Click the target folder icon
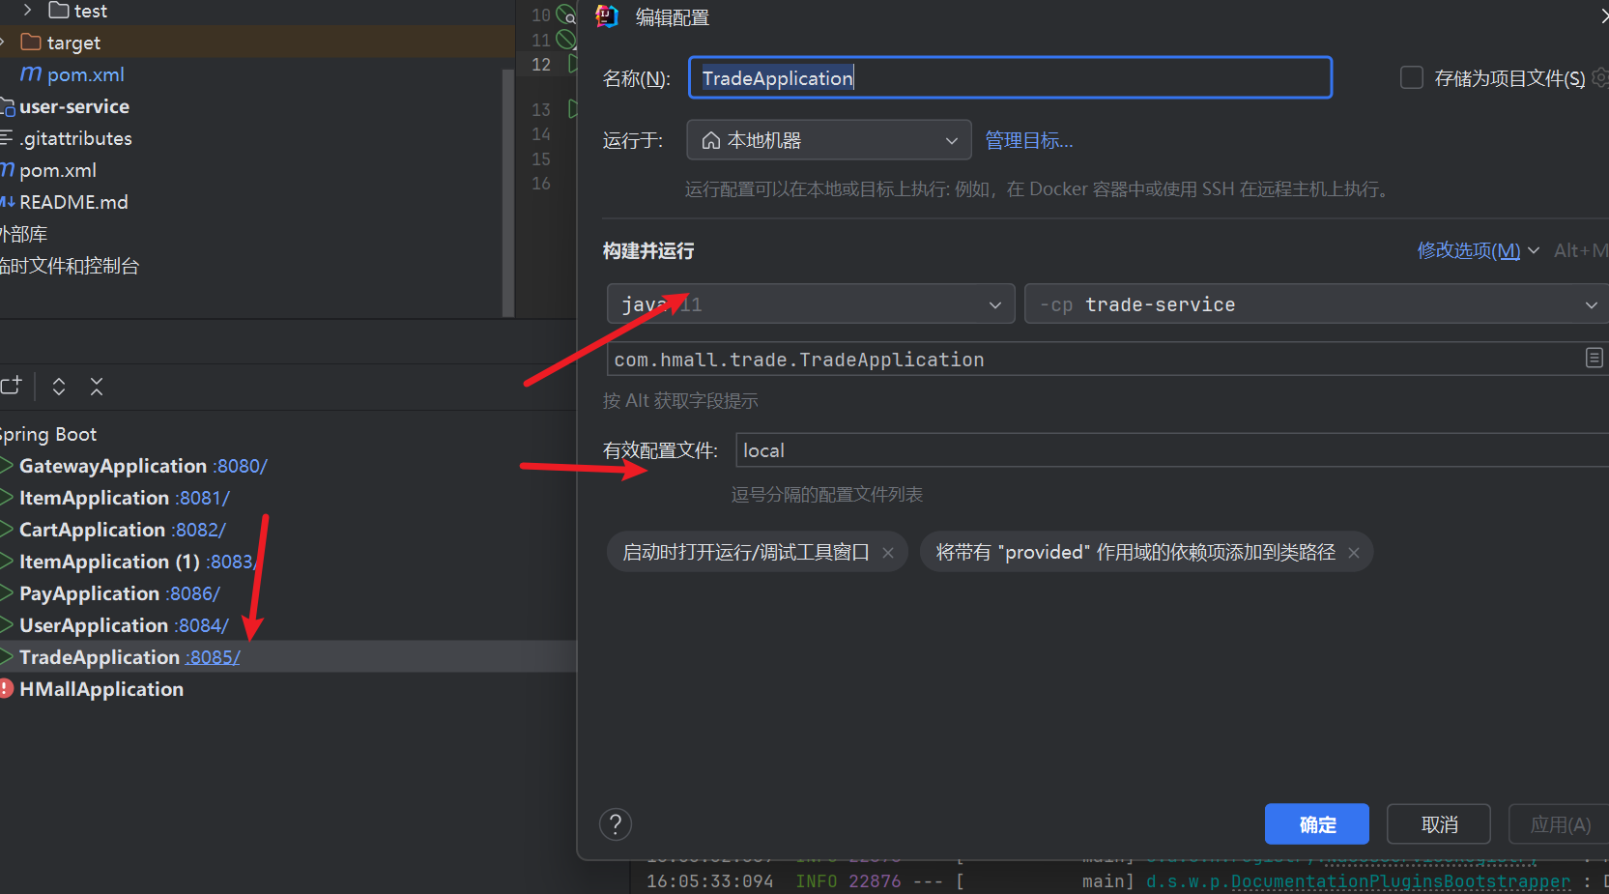 31,43
